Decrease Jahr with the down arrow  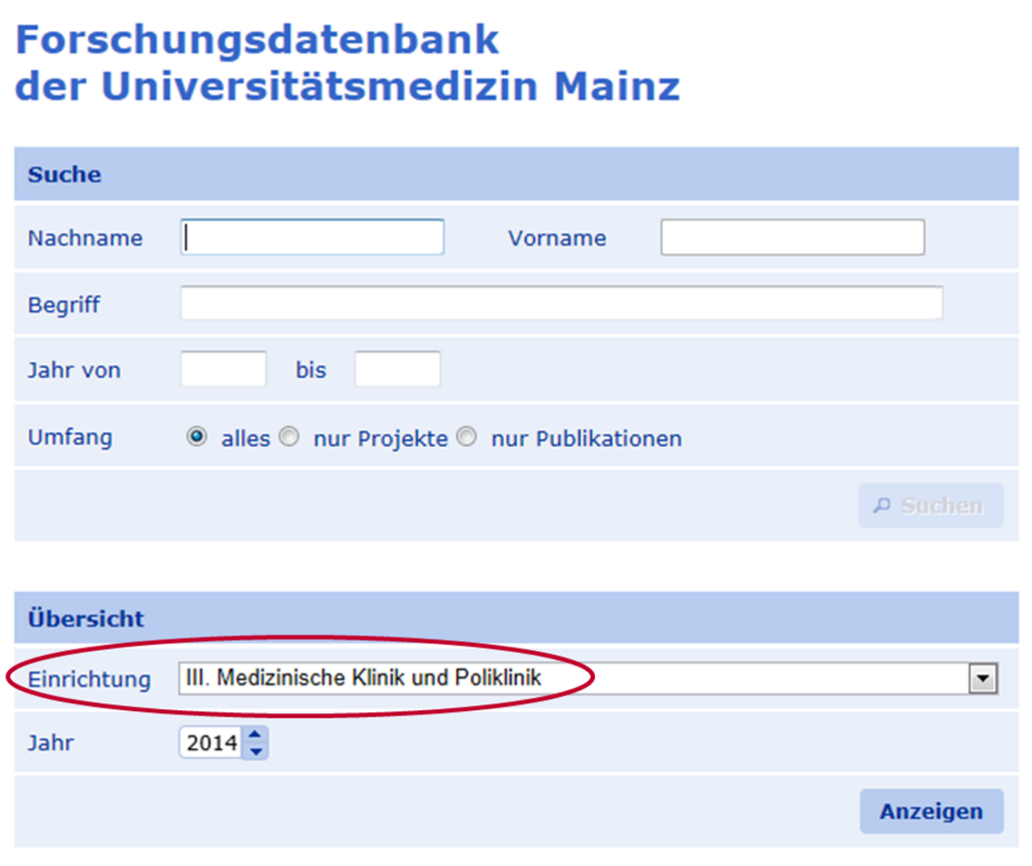(x=256, y=751)
